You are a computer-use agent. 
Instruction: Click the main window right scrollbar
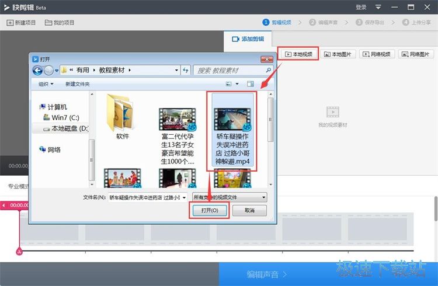pos(436,209)
